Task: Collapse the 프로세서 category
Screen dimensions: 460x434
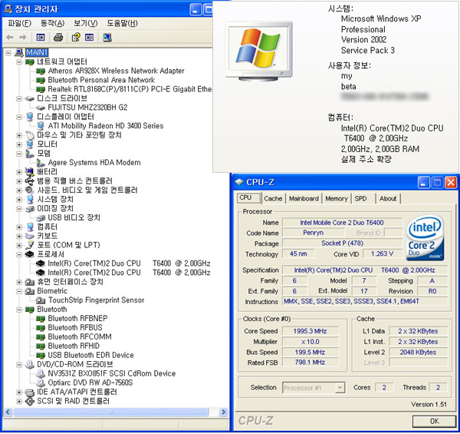Action: (19, 254)
